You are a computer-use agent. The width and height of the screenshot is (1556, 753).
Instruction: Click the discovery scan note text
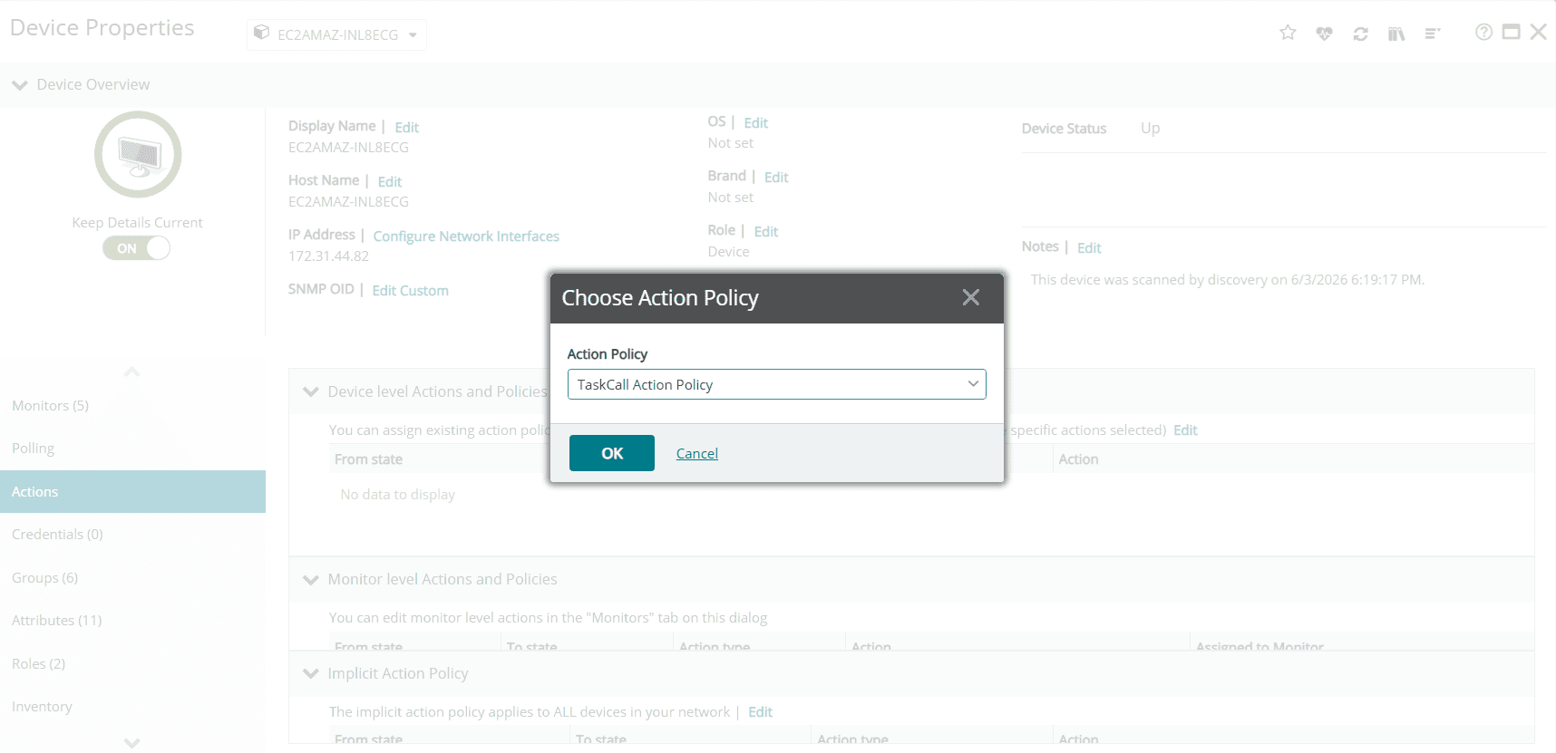[x=1228, y=280]
